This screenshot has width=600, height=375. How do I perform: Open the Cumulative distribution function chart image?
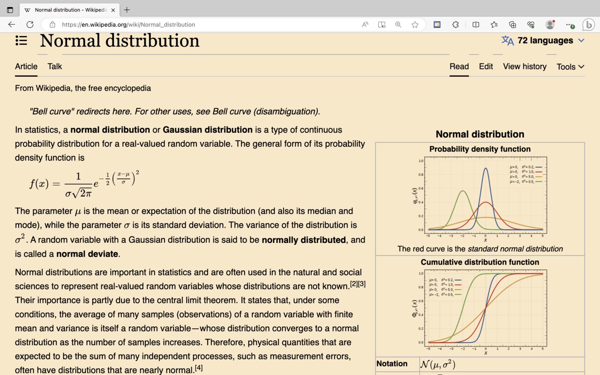(480, 312)
